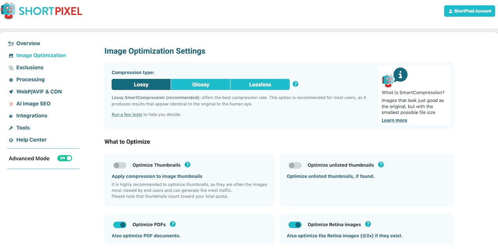Turn off the Optimize Retina images toggle
498x249 pixels.
(295, 225)
